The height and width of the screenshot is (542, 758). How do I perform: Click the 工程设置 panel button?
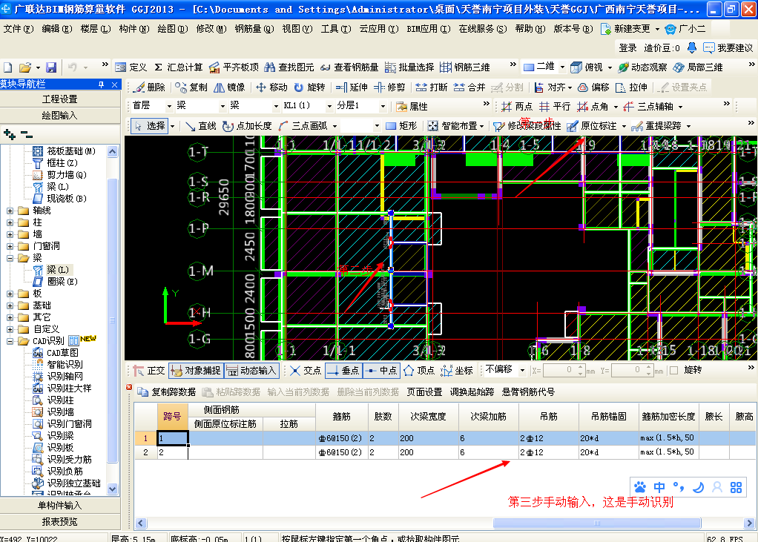point(60,99)
